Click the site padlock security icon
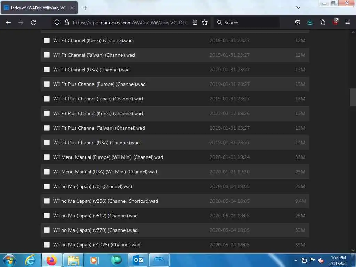 click(x=66, y=22)
